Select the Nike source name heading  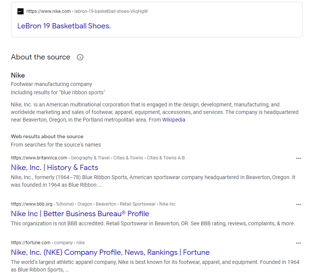click(18, 75)
